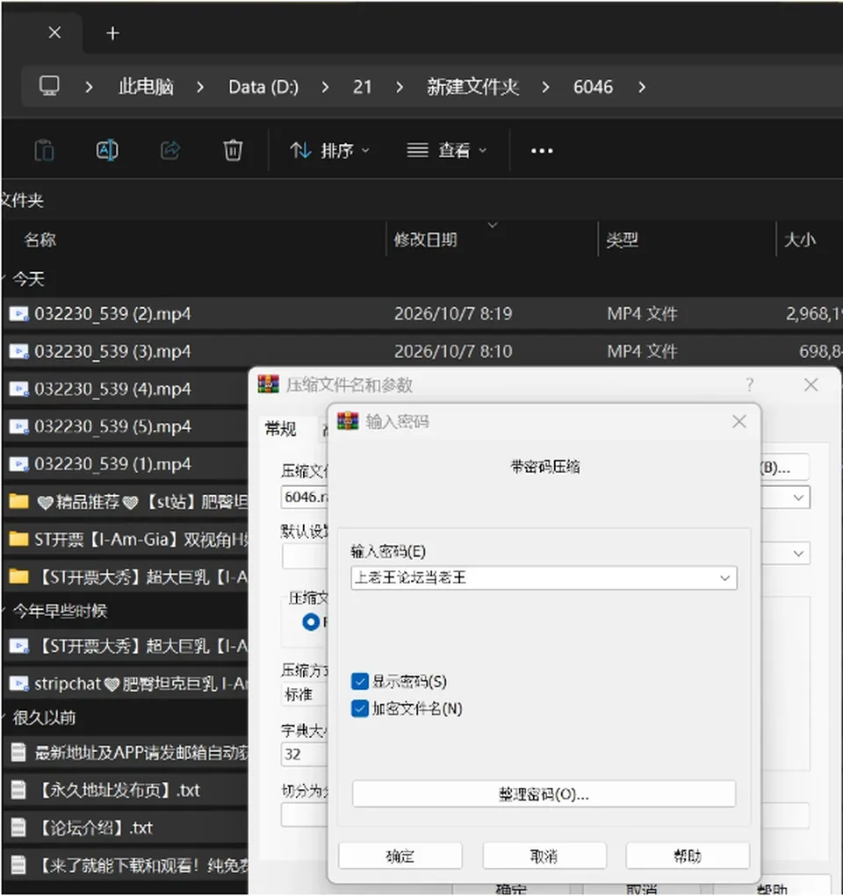
Task: Expand the chevron after Data (D:) in breadcrumb
Action: pos(325,87)
